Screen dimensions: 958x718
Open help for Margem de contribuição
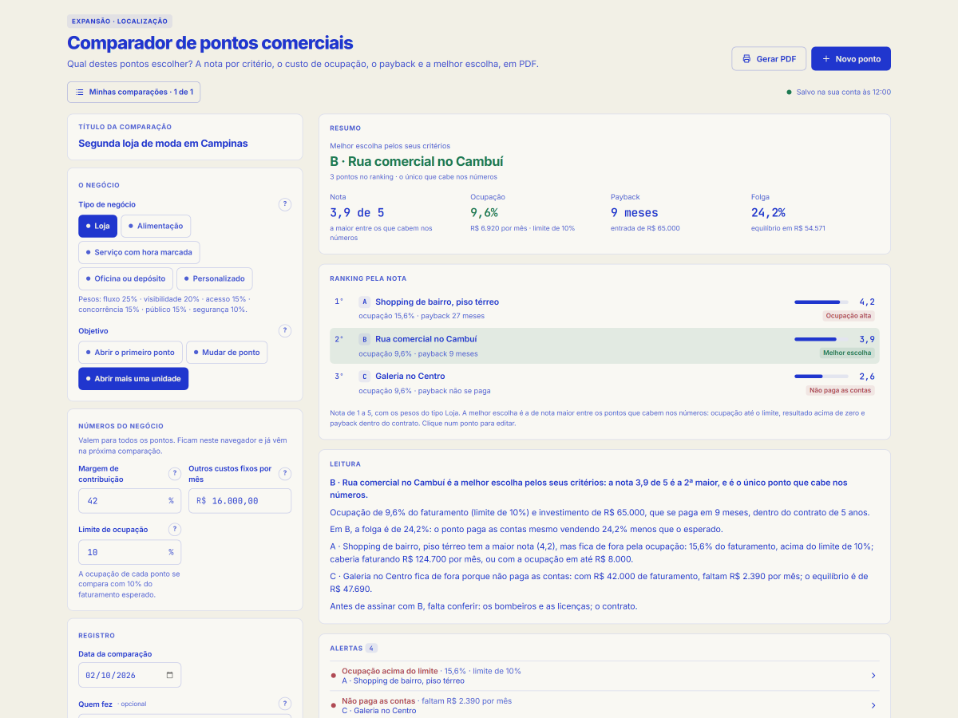click(x=175, y=474)
